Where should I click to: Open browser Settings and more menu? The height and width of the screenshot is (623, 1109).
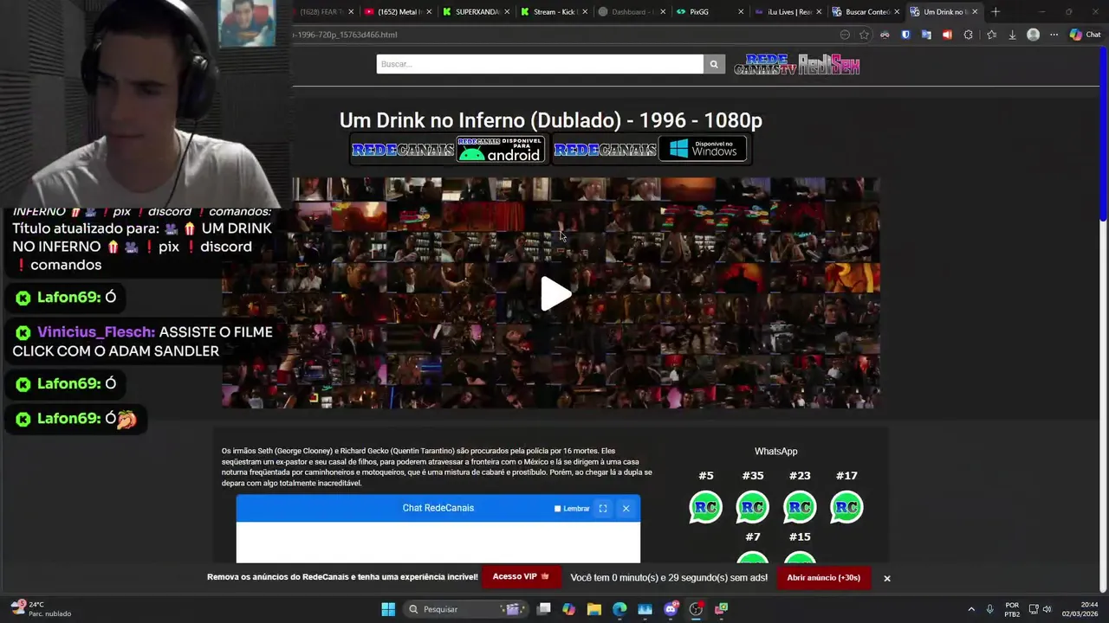pyautogui.click(x=1054, y=35)
